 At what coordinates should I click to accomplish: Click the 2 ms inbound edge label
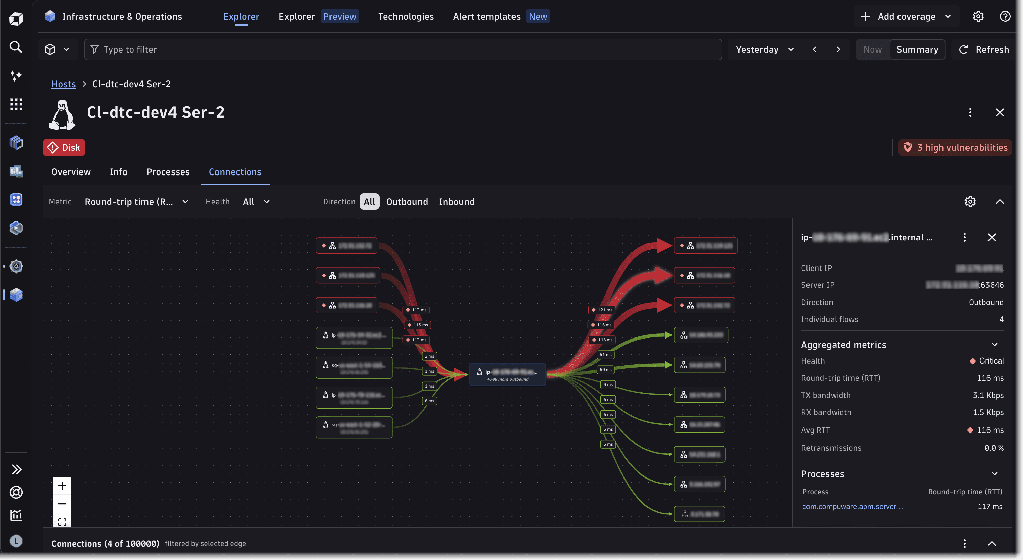click(429, 356)
